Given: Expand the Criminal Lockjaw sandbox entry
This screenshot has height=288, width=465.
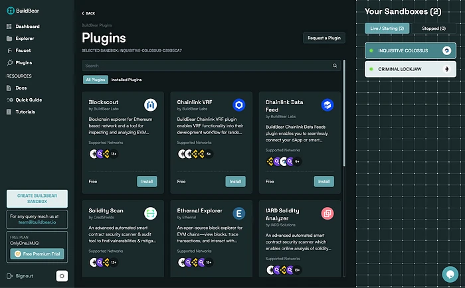Looking at the screenshot, I should 402,69.
